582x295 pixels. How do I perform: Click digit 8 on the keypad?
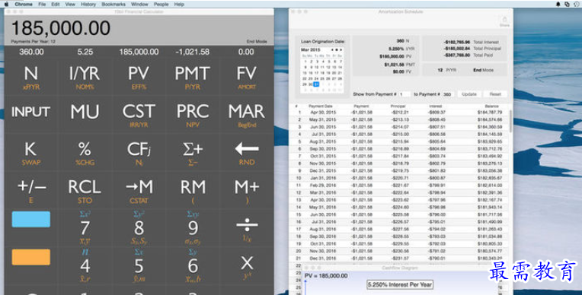139,228
